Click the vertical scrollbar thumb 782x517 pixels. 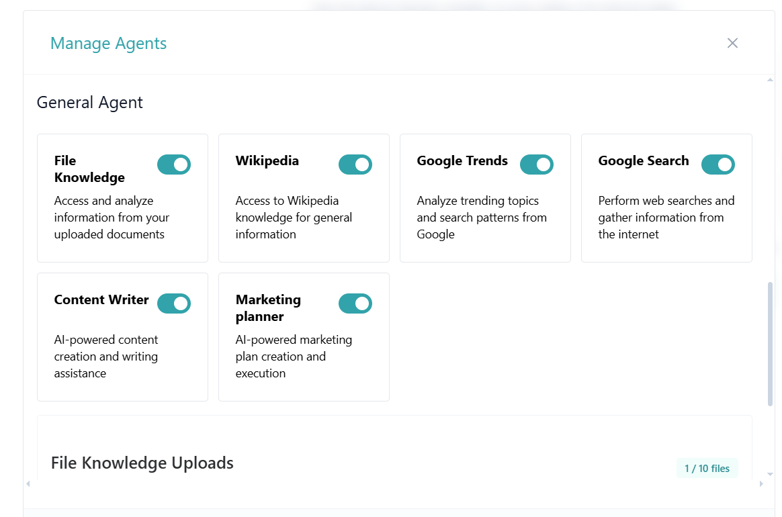pyautogui.click(x=770, y=344)
